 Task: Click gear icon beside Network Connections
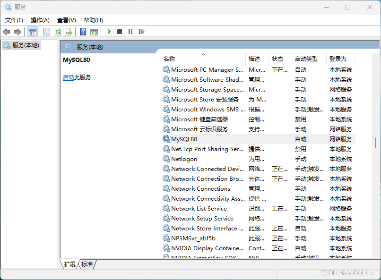pos(166,188)
